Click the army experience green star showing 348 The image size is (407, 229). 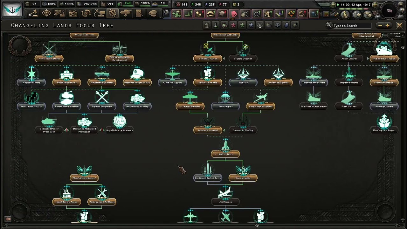pos(196,4)
